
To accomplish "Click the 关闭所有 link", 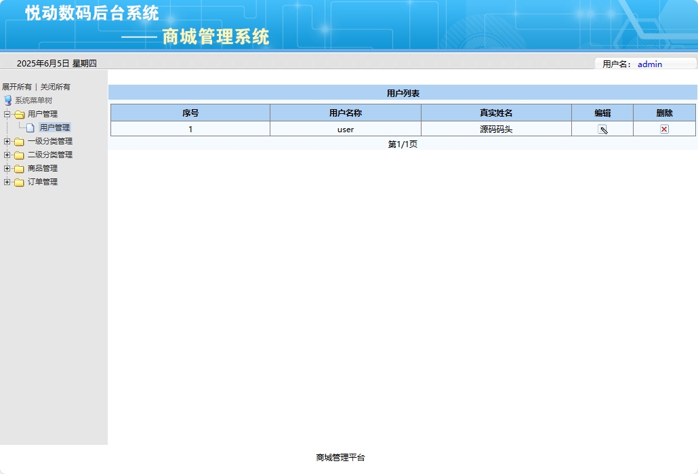I will [x=55, y=87].
